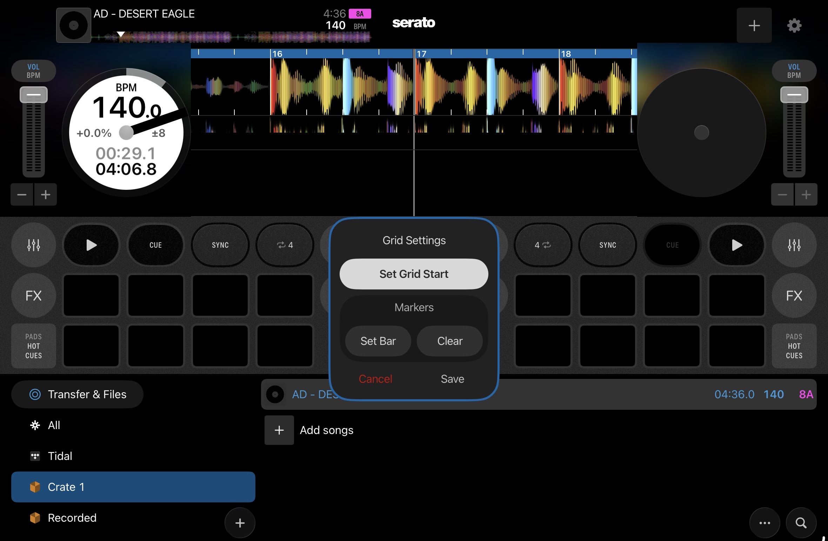Select the All library item
The image size is (828, 541).
click(133, 425)
